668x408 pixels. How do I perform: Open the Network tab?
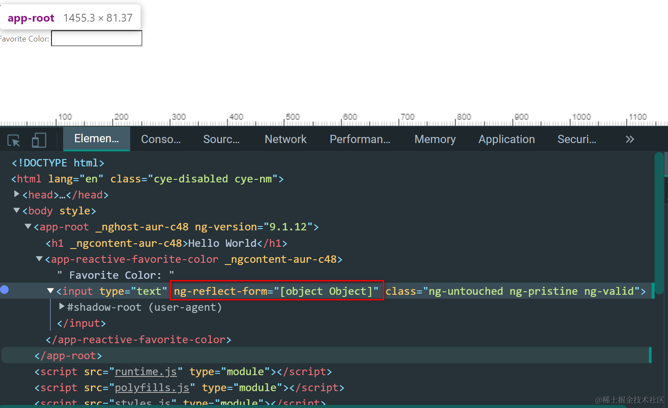click(286, 139)
